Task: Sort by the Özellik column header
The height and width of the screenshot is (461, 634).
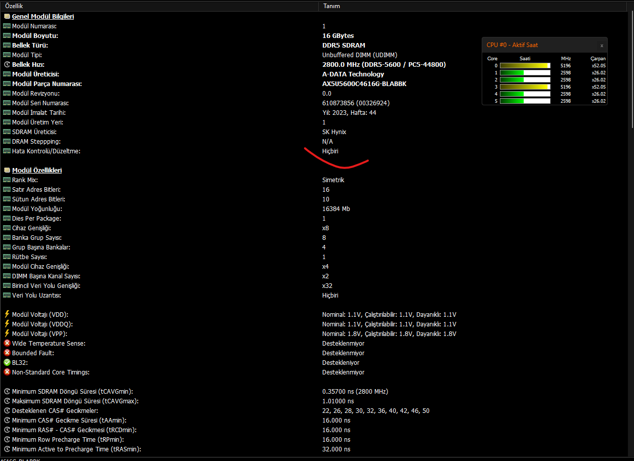Action: click(159, 6)
